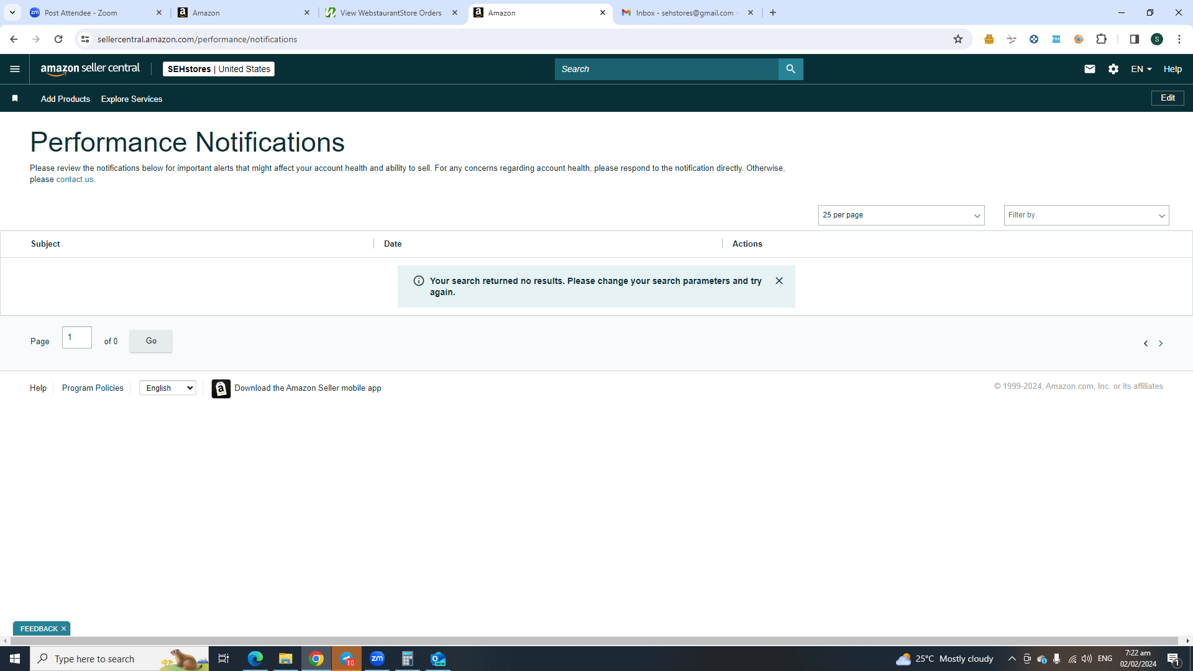
Task: Open Zoom from the taskbar
Action: pyautogui.click(x=377, y=659)
